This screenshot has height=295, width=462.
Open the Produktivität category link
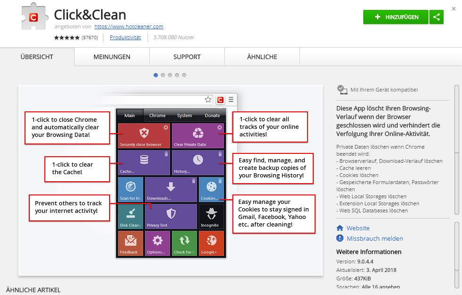pos(125,37)
